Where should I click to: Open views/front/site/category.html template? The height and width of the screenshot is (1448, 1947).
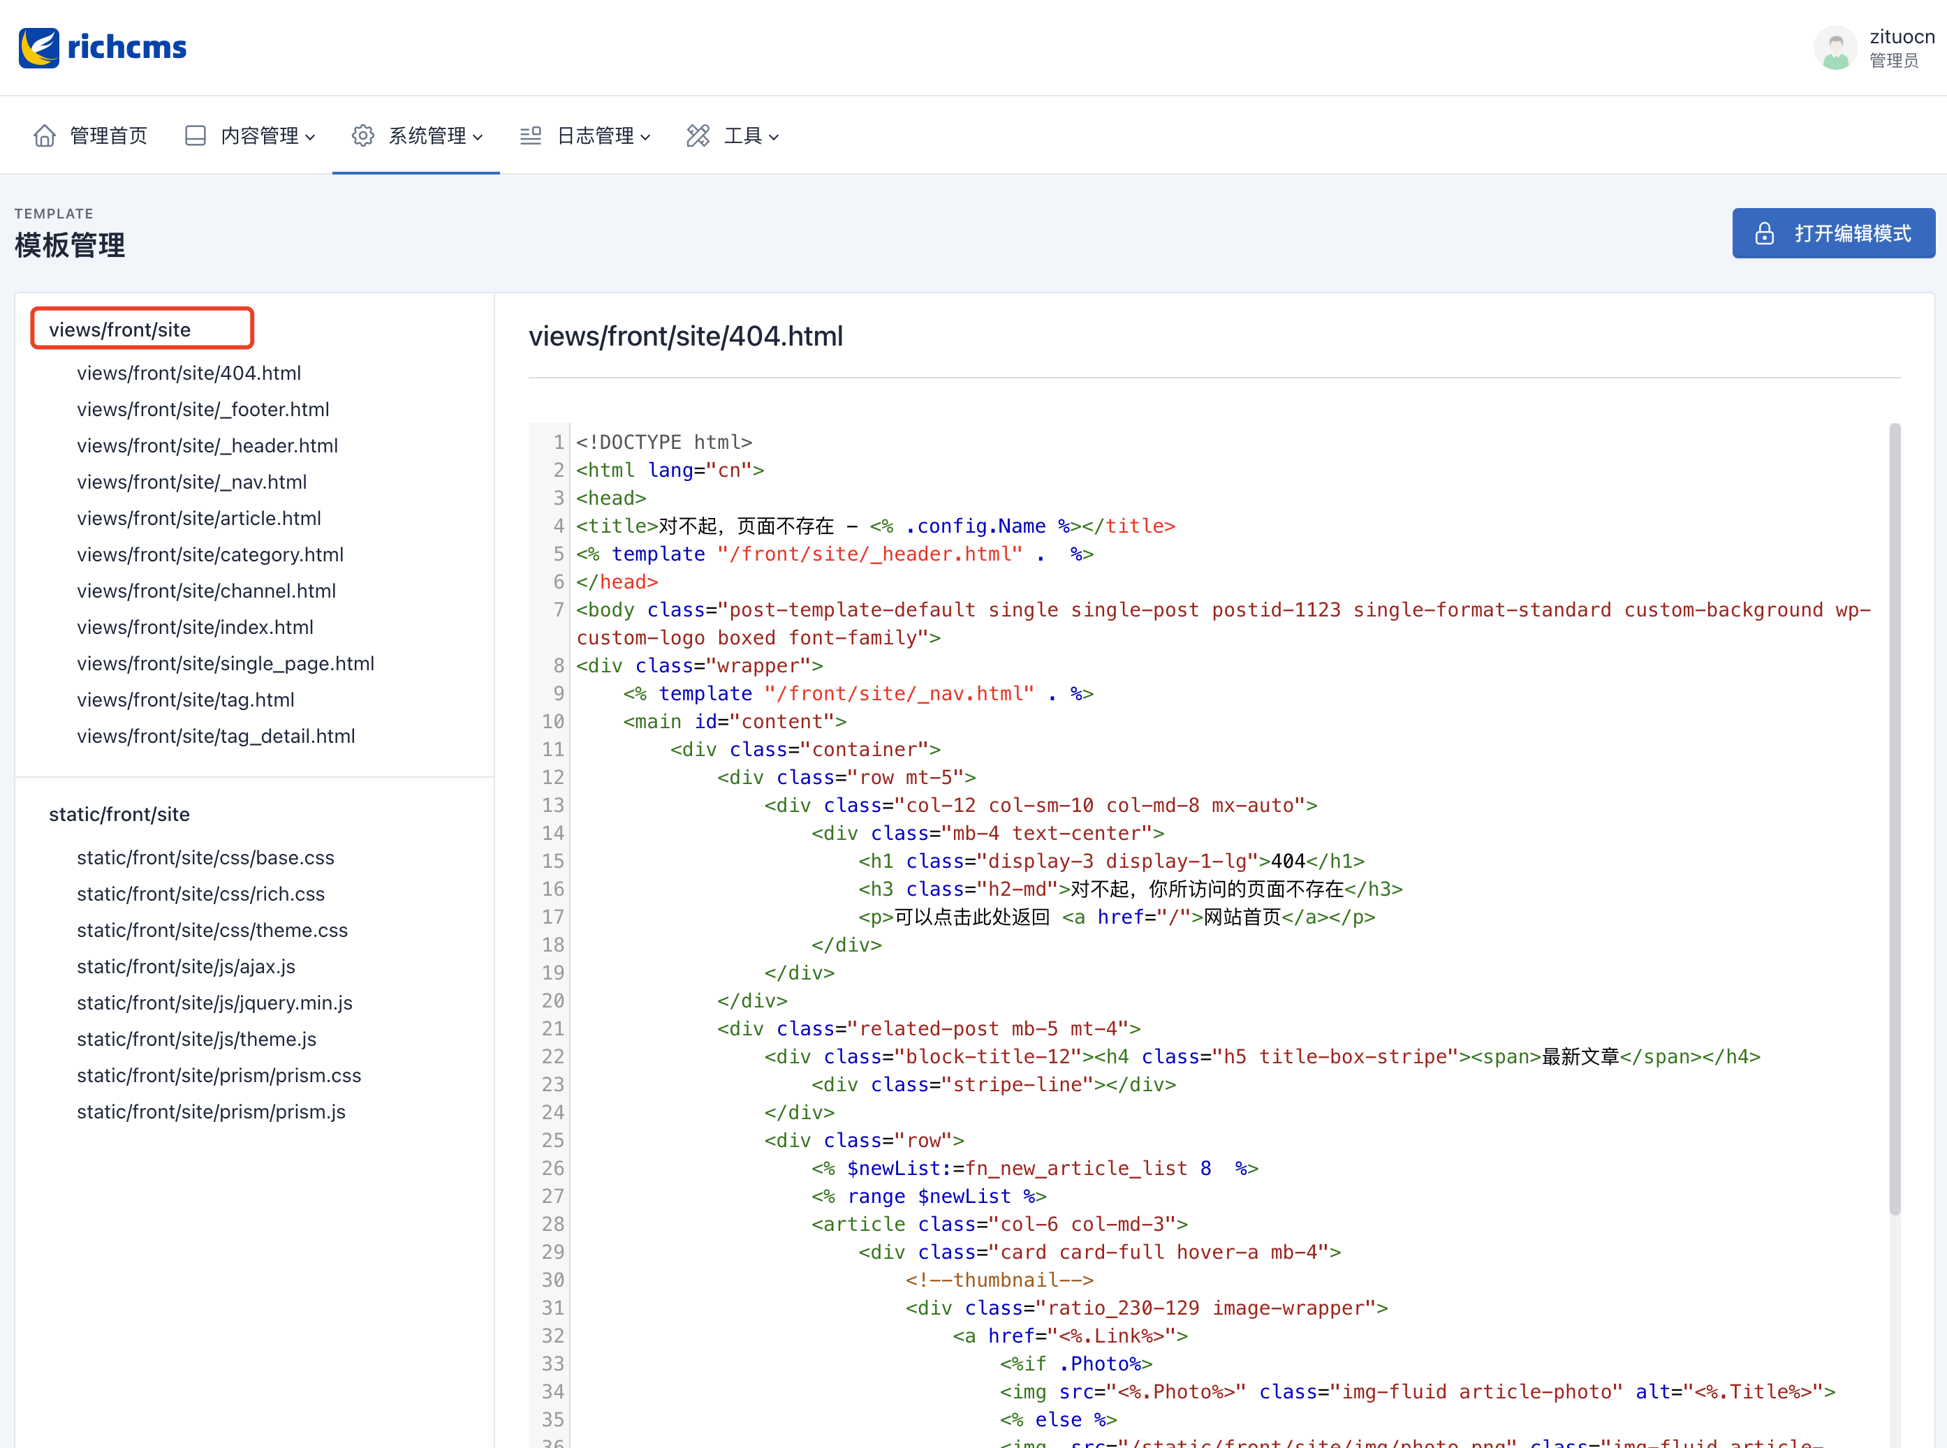pos(210,555)
